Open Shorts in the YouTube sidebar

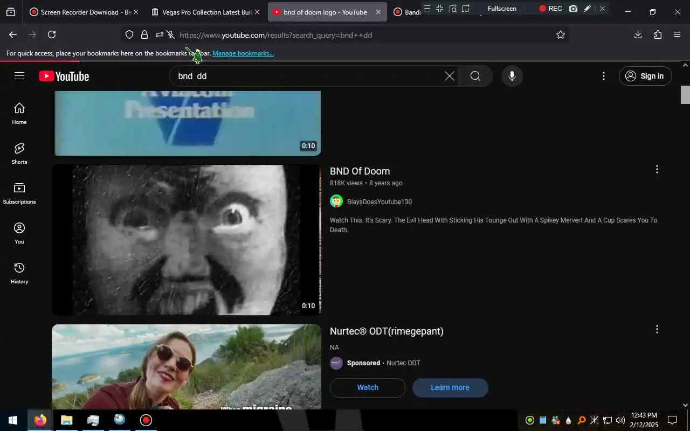click(x=19, y=154)
